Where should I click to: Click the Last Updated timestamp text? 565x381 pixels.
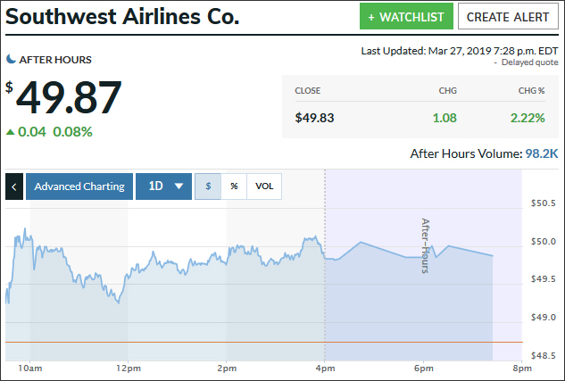(460, 51)
